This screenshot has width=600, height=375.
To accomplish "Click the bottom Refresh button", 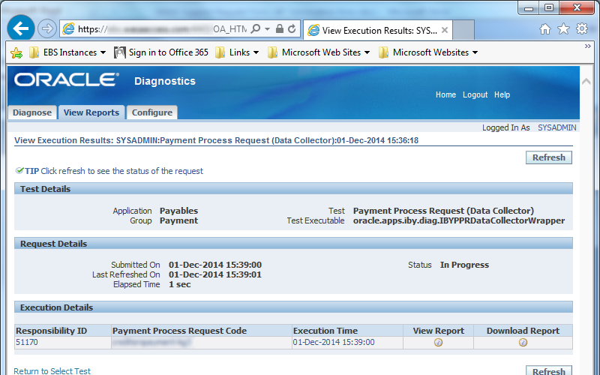I will [549, 370].
